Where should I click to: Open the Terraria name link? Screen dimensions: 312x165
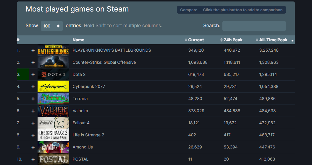(x=80, y=99)
